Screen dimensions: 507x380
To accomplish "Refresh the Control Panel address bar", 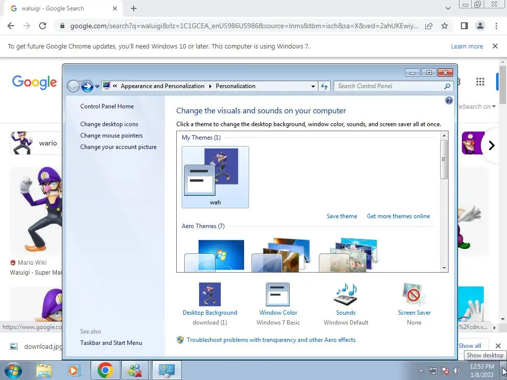I will tap(324, 86).
